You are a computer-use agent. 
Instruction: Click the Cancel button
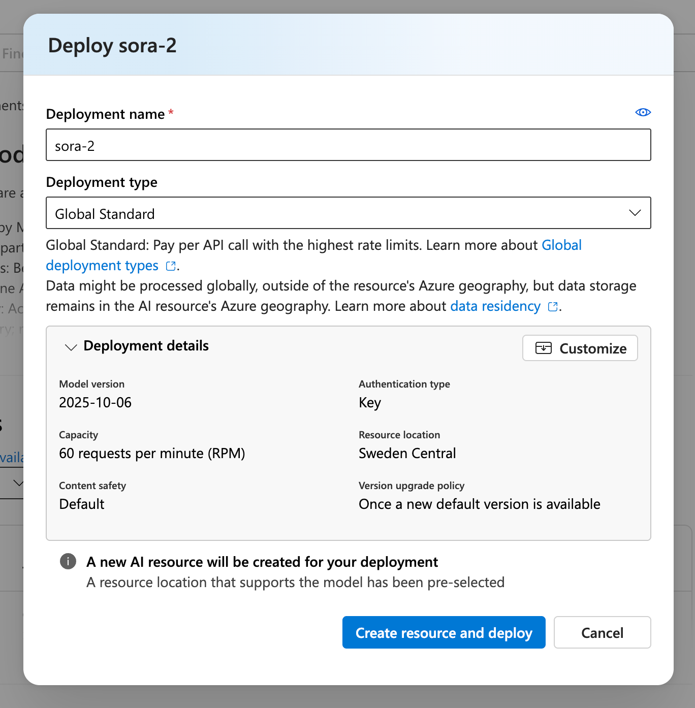tap(602, 632)
